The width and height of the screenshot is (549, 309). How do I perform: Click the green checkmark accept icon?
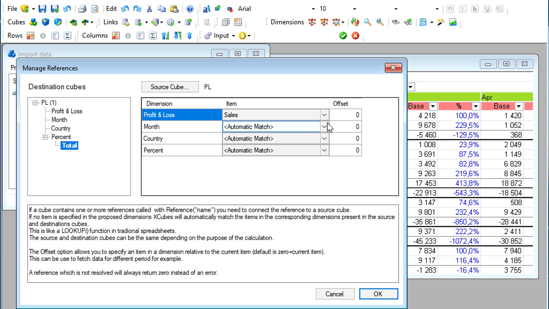coord(343,35)
